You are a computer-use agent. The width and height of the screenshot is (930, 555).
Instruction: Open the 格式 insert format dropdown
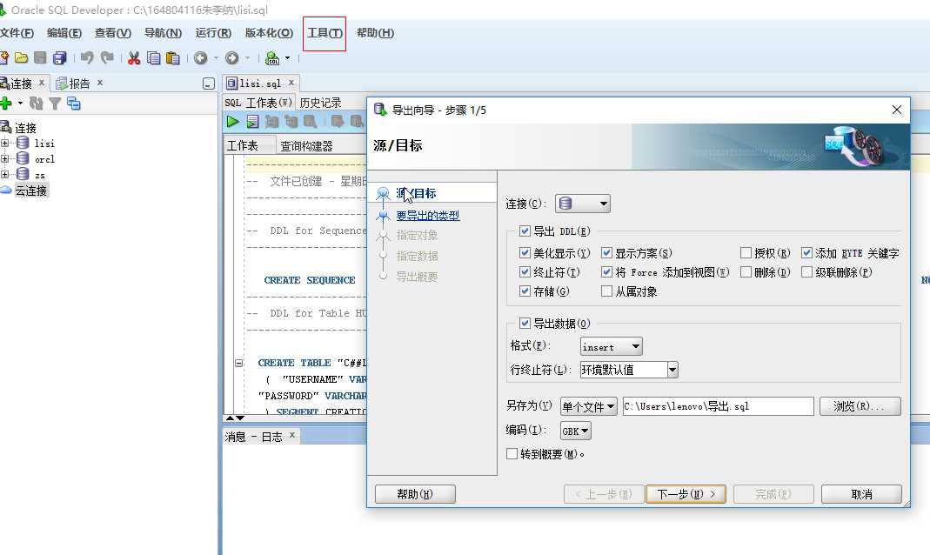(x=611, y=346)
